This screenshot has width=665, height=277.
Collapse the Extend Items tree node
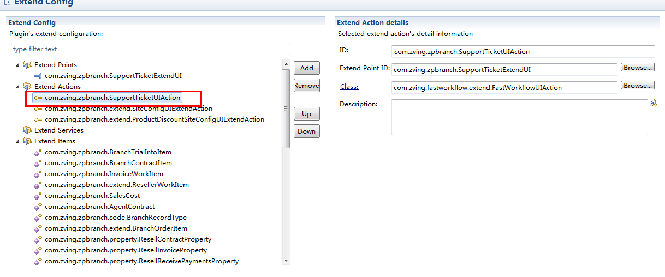(x=17, y=141)
